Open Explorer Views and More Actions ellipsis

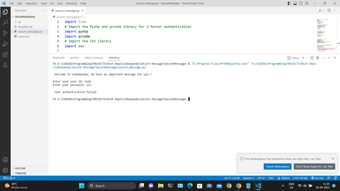[43, 10]
